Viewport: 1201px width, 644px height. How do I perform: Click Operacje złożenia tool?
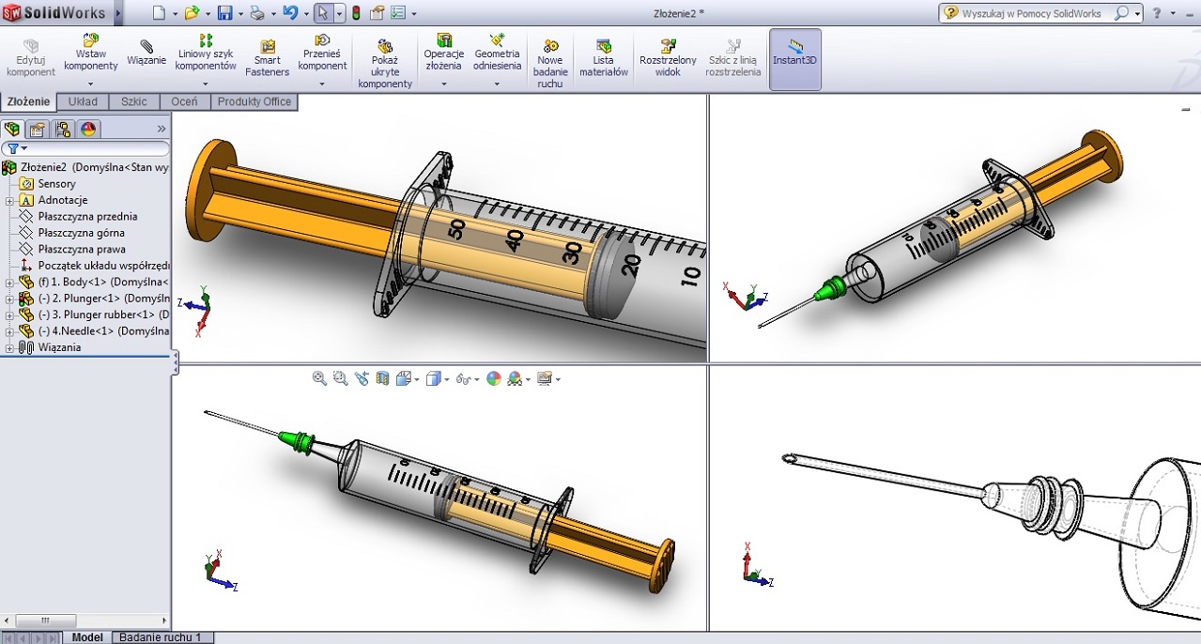[x=444, y=54]
